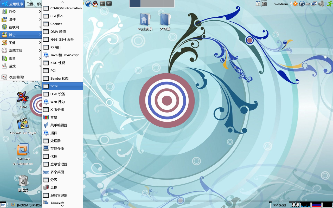Open the terminal launcher with prompt symbol
The width and height of the screenshot is (333, 208).
click(x=109, y=4)
